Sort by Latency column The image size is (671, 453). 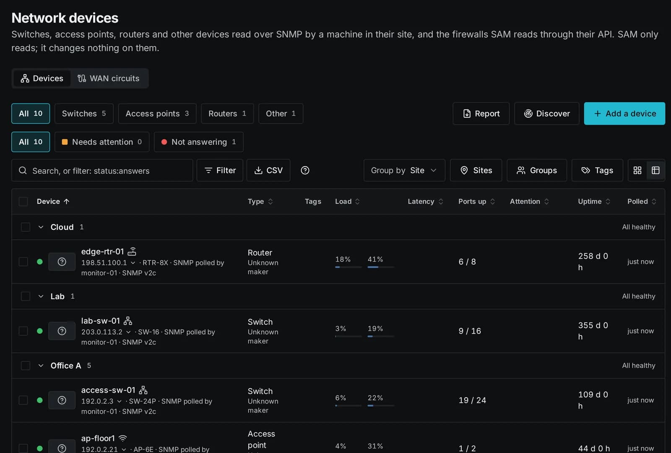click(x=425, y=202)
